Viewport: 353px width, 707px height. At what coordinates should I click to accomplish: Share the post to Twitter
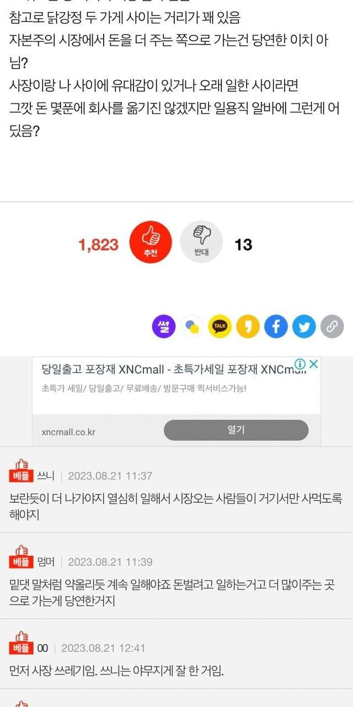coord(304,327)
